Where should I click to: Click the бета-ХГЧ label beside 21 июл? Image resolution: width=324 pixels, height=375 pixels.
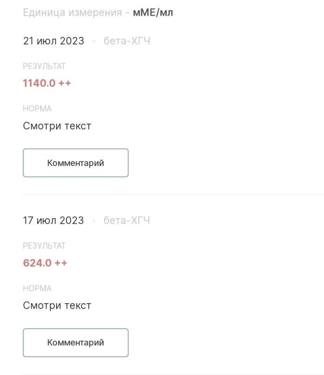coord(127,41)
